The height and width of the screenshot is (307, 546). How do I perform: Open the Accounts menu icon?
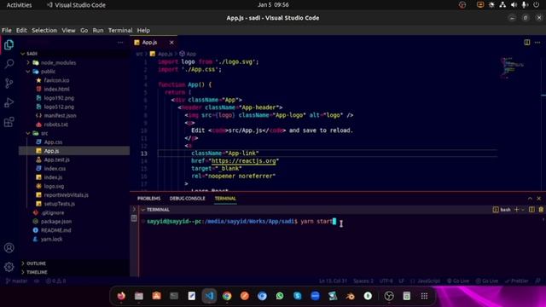coord(9,247)
